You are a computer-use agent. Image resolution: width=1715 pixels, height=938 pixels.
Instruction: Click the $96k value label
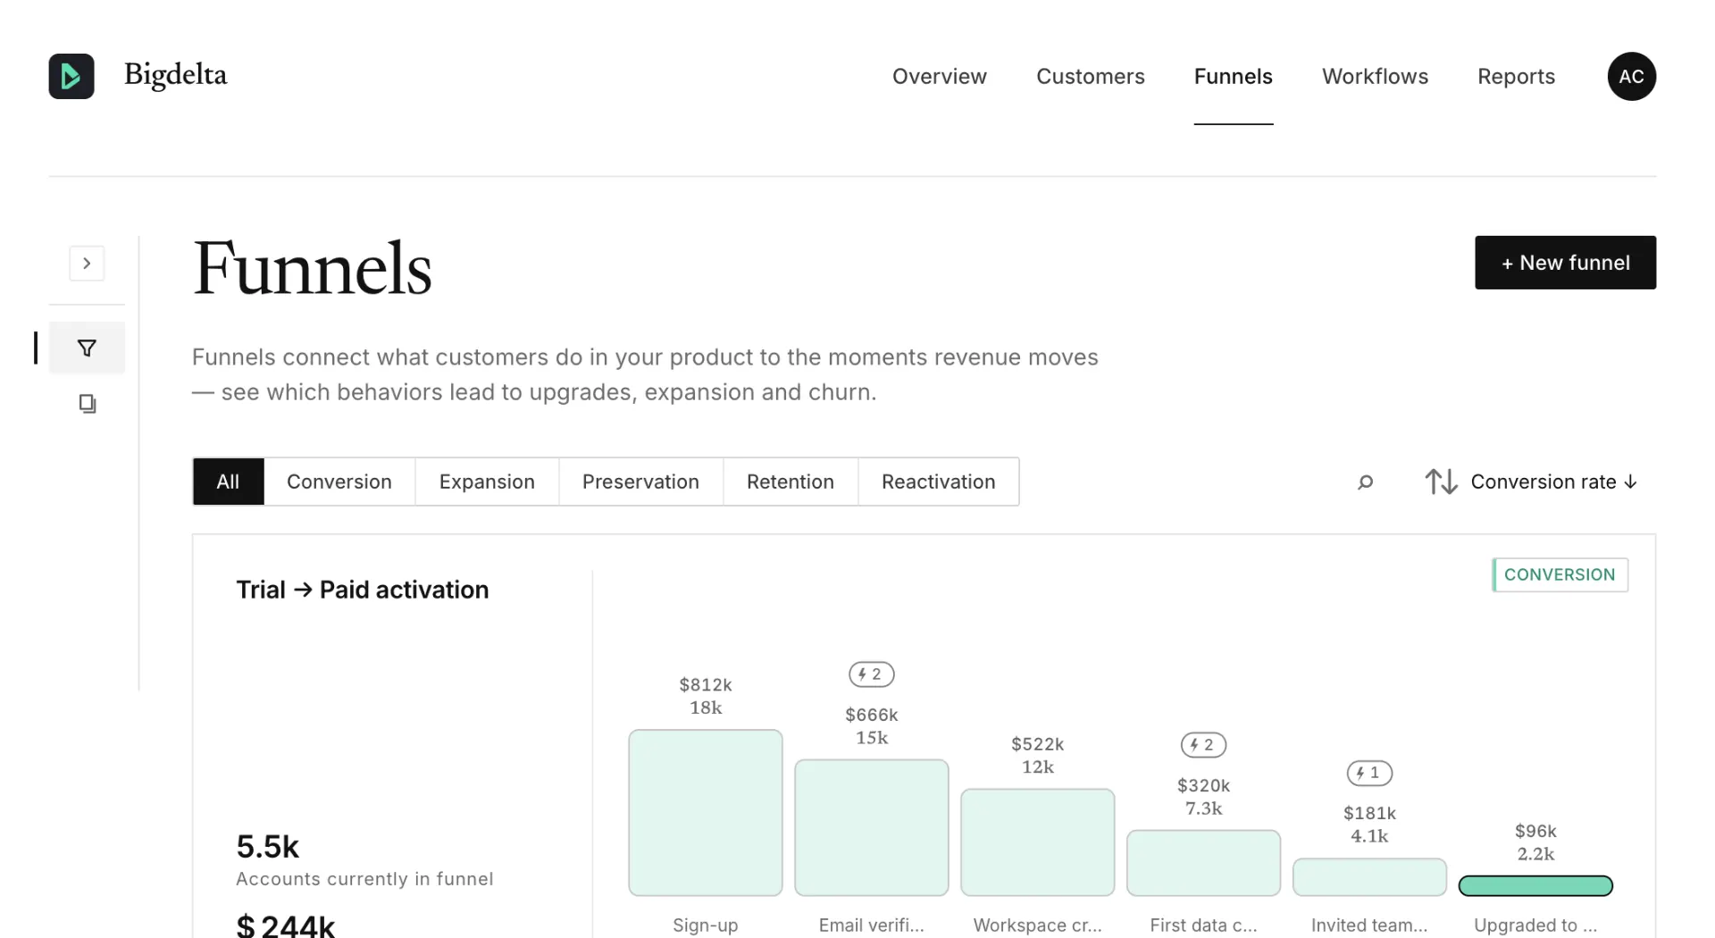pos(1535,832)
